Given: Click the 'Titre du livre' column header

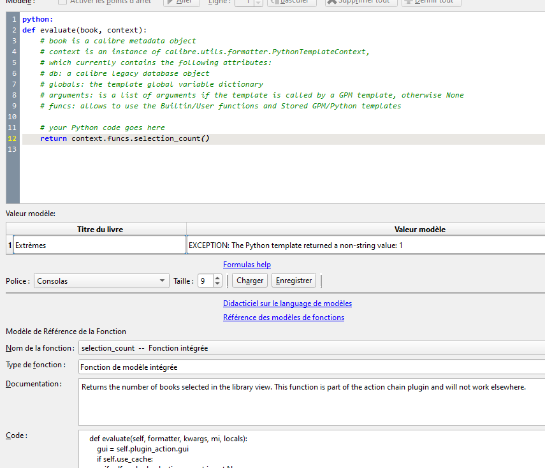Looking at the screenshot, I should click(100, 230).
